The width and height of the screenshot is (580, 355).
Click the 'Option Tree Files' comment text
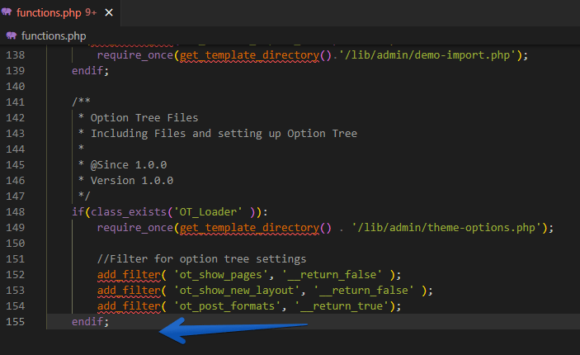click(x=144, y=118)
